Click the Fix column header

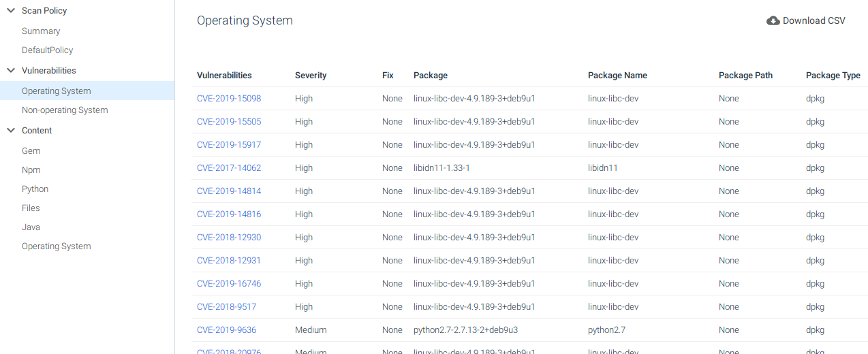tap(388, 76)
